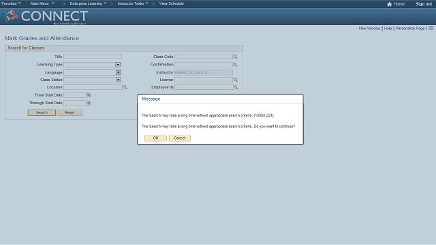Open the Main Menu dropdown
This screenshot has width=436, height=245.
click(42, 3)
